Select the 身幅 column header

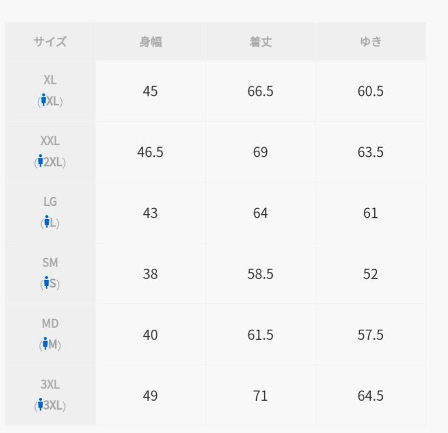coord(150,42)
